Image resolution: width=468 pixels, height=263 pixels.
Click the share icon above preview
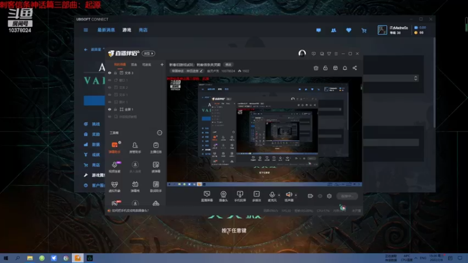355,68
